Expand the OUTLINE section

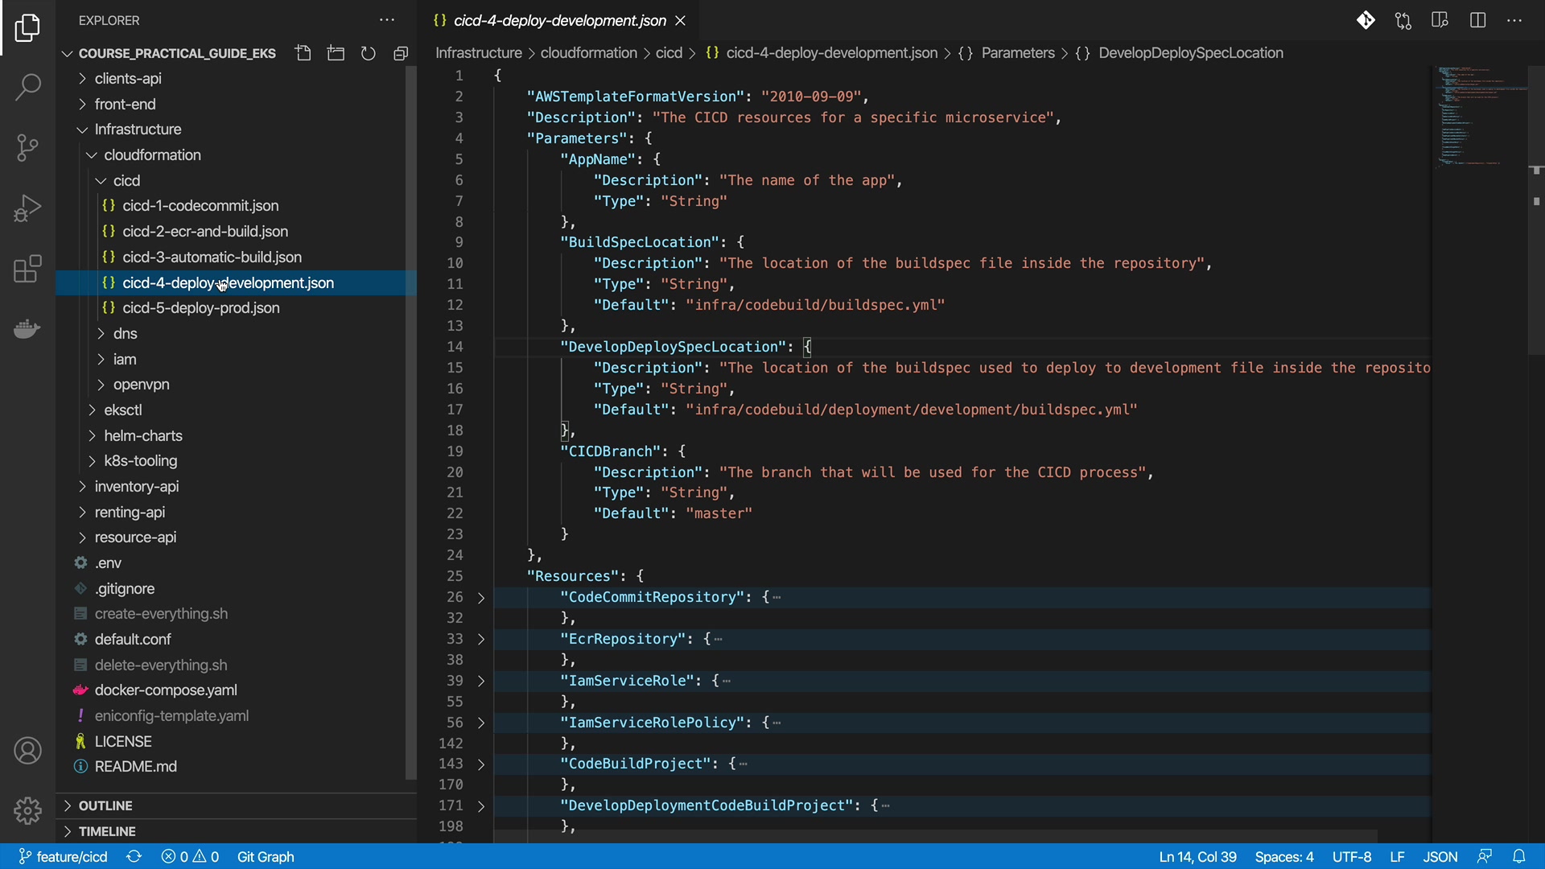pos(105,805)
